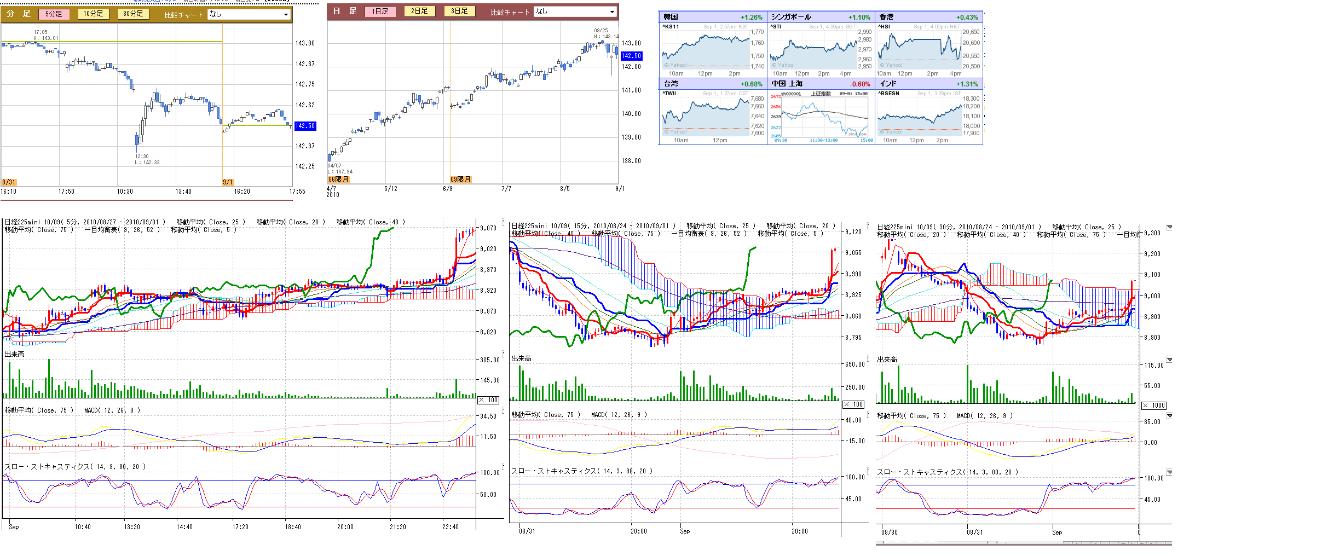
Task: Switch minute chart to 10分足
Action: (x=94, y=14)
